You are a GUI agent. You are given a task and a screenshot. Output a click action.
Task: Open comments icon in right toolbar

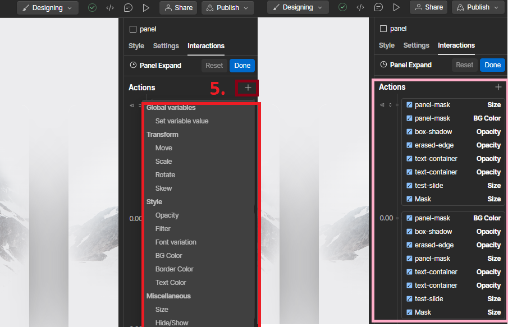pos(378,7)
